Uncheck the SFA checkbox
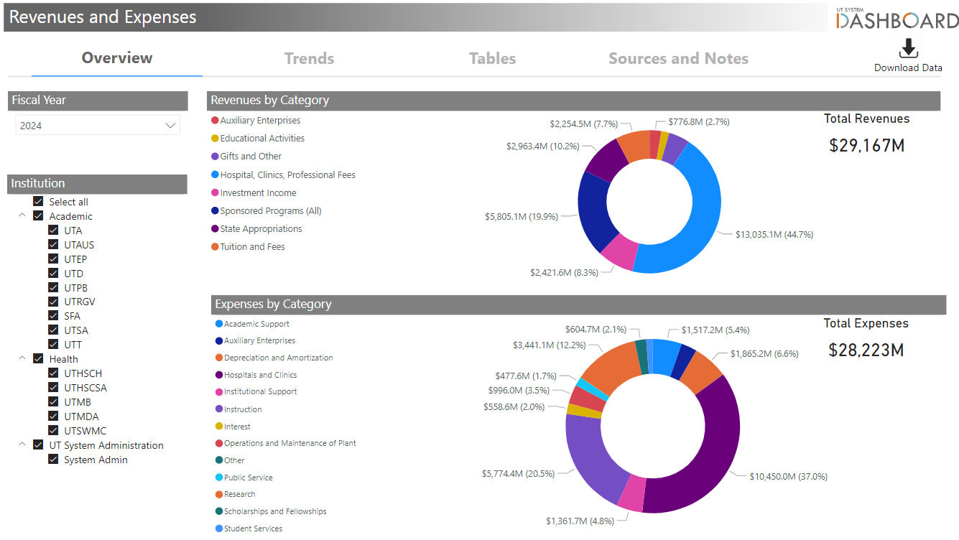The width and height of the screenshot is (959, 540). click(x=53, y=315)
